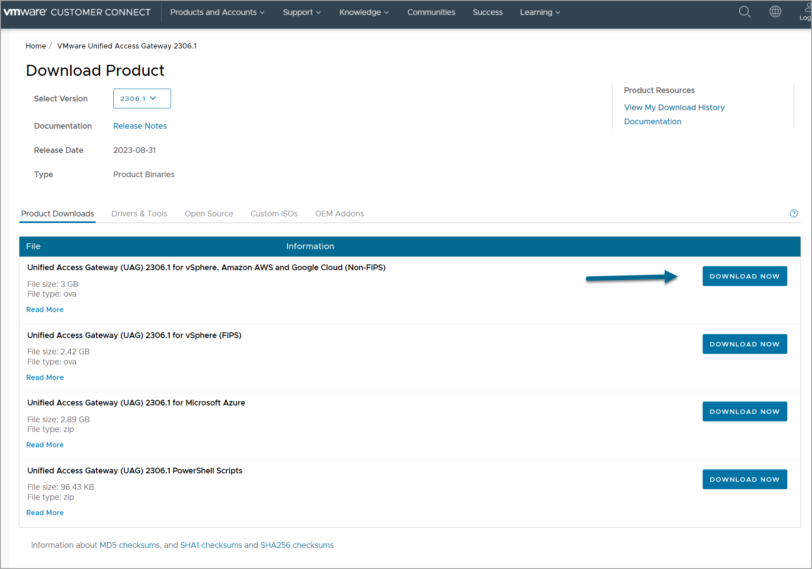Switch to the Custom ISOs tab
Viewport: 812px width, 569px height.
(274, 214)
